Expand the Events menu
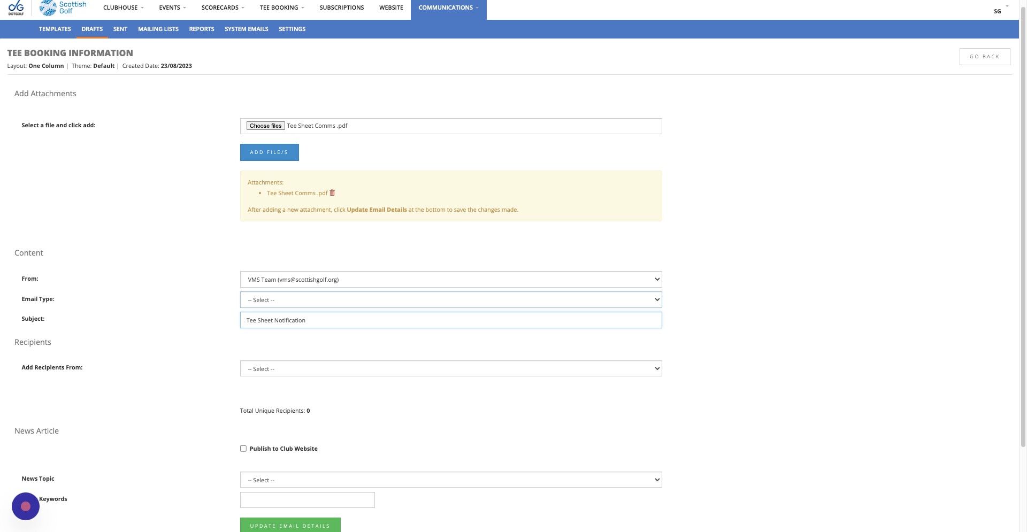 (x=172, y=7)
